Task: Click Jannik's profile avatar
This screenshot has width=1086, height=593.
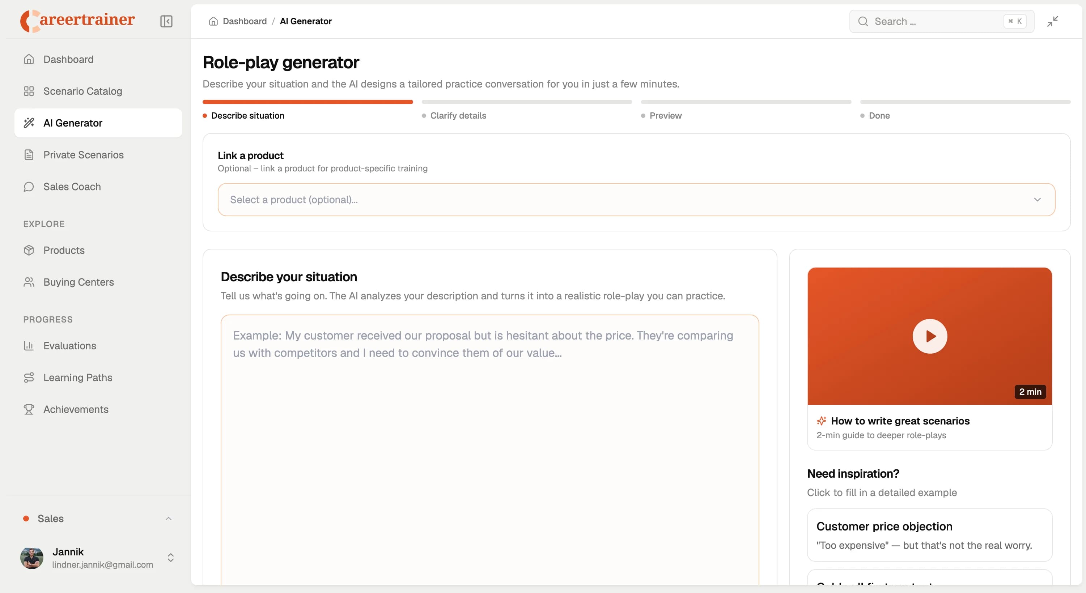Action: [x=31, y=558]
